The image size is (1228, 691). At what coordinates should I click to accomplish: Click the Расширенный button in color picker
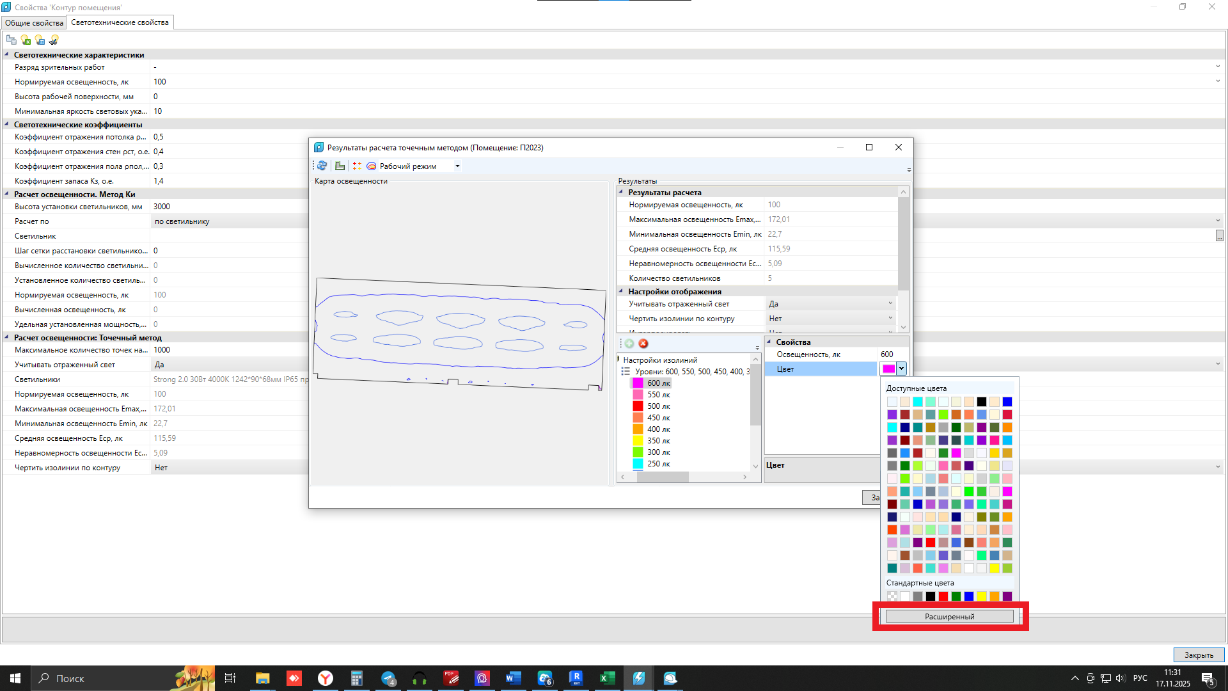(x=949, y=617)
